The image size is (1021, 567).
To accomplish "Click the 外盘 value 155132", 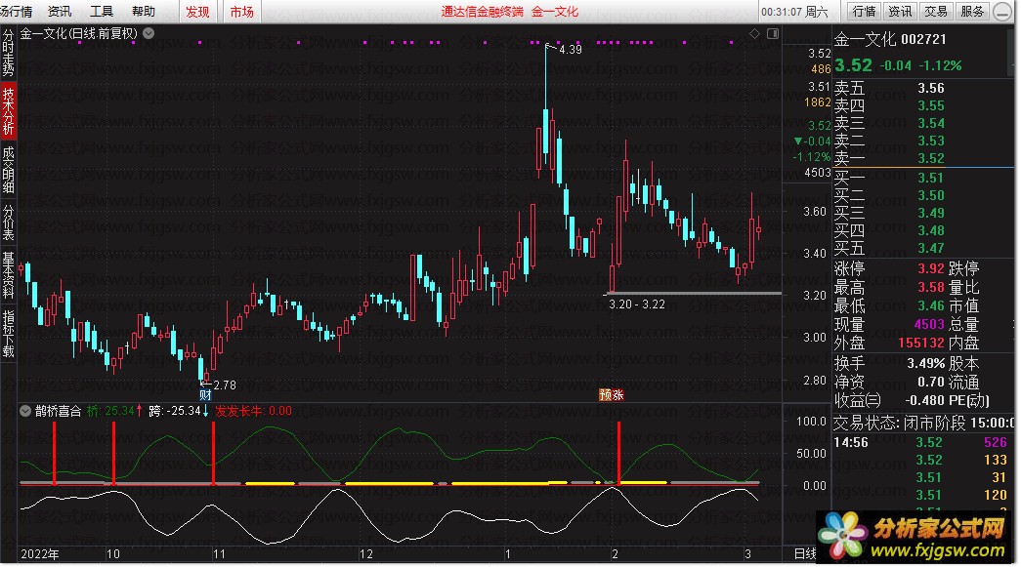I will coord(921,343).
